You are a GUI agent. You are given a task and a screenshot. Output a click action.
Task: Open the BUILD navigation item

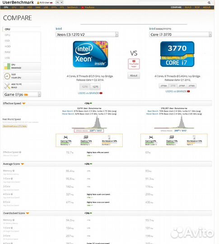coord(188,7)
